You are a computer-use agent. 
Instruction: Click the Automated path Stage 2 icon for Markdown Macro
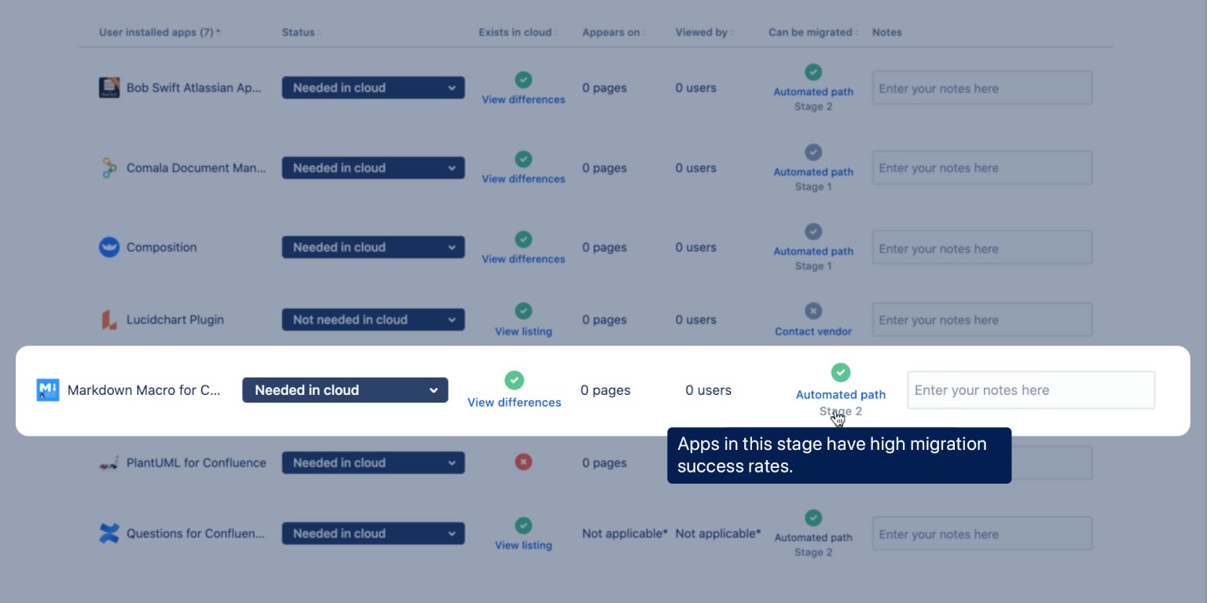[x=841, y=372]
